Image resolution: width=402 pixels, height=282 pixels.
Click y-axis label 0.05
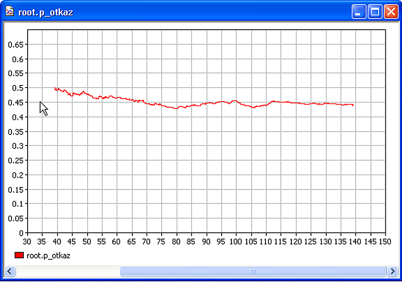(x=16, y=219)
